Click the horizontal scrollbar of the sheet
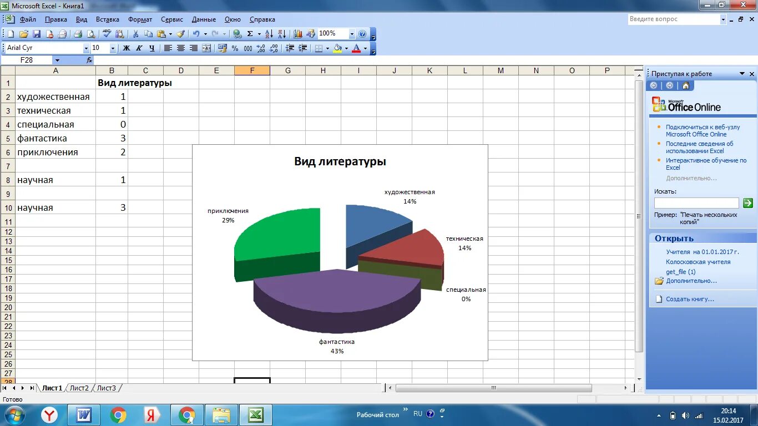This screenshot has width=758, height=426. tap(494, 388)
